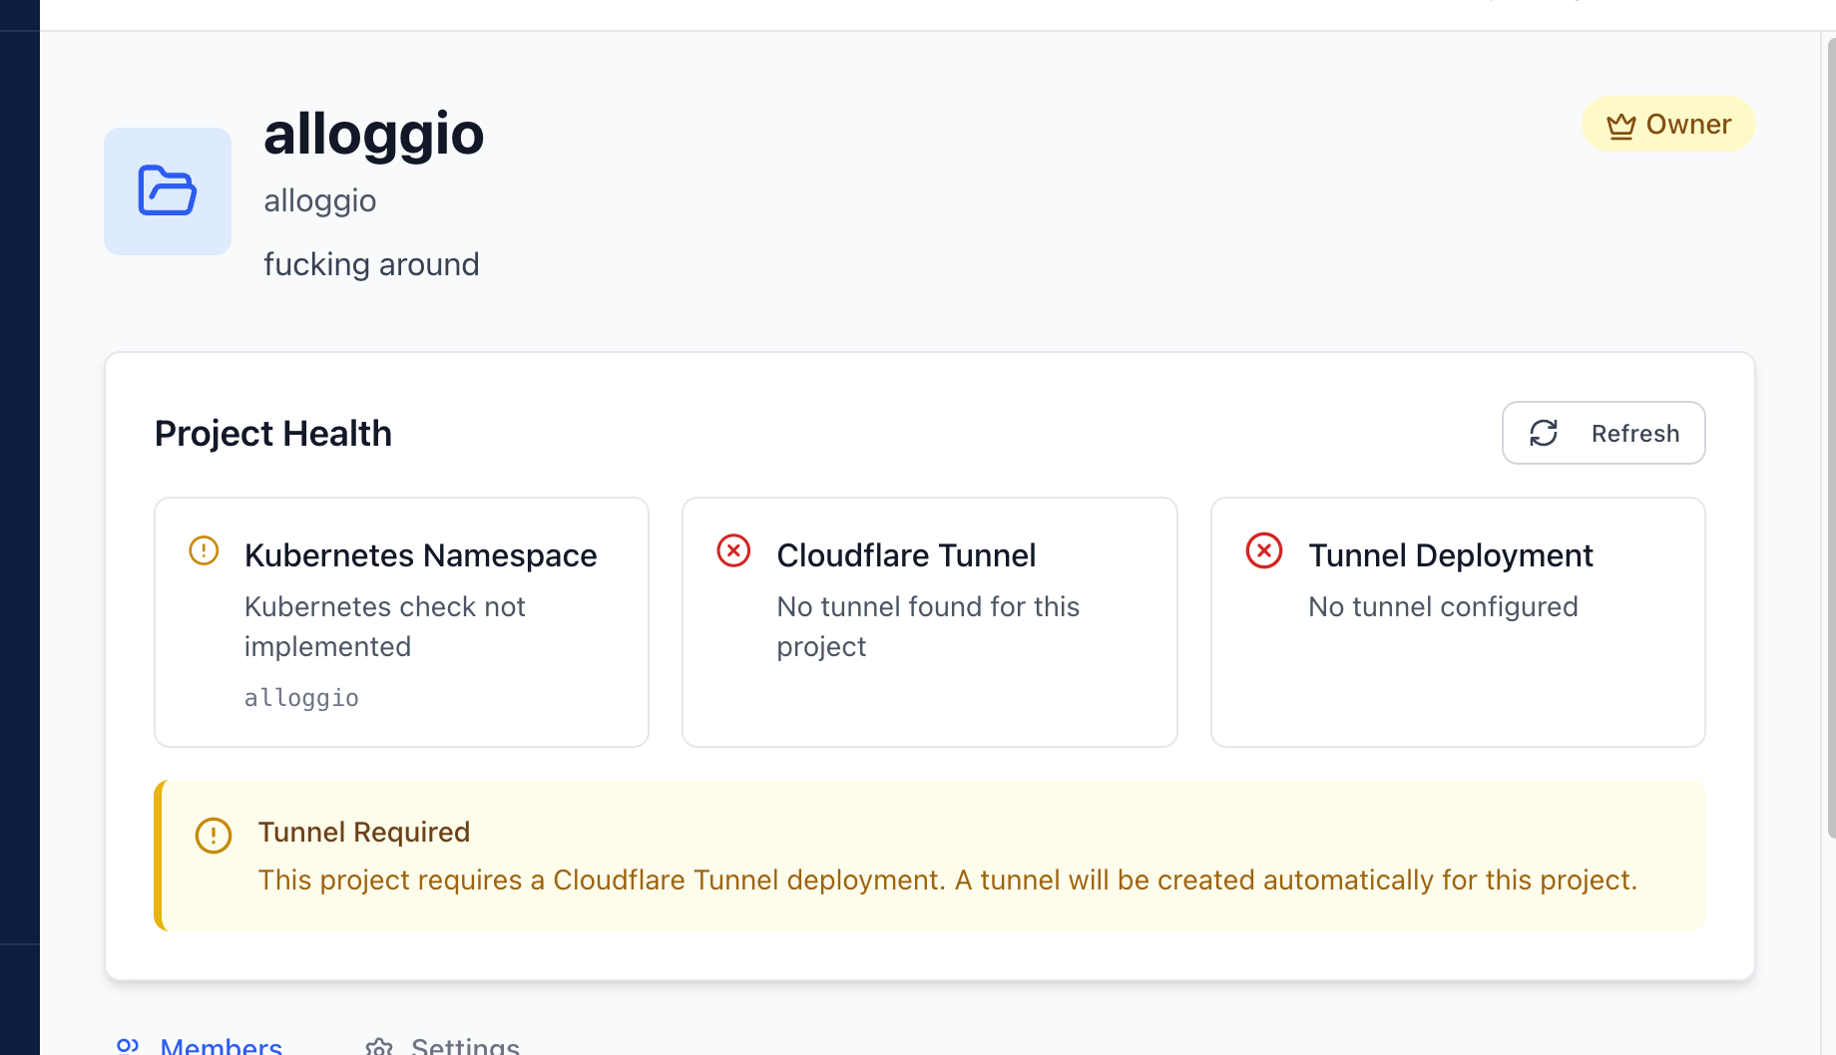Click the Cloudflare Tunnel error icon
The width and height of the screenshot is (1836, 1055).
[733, 550]
